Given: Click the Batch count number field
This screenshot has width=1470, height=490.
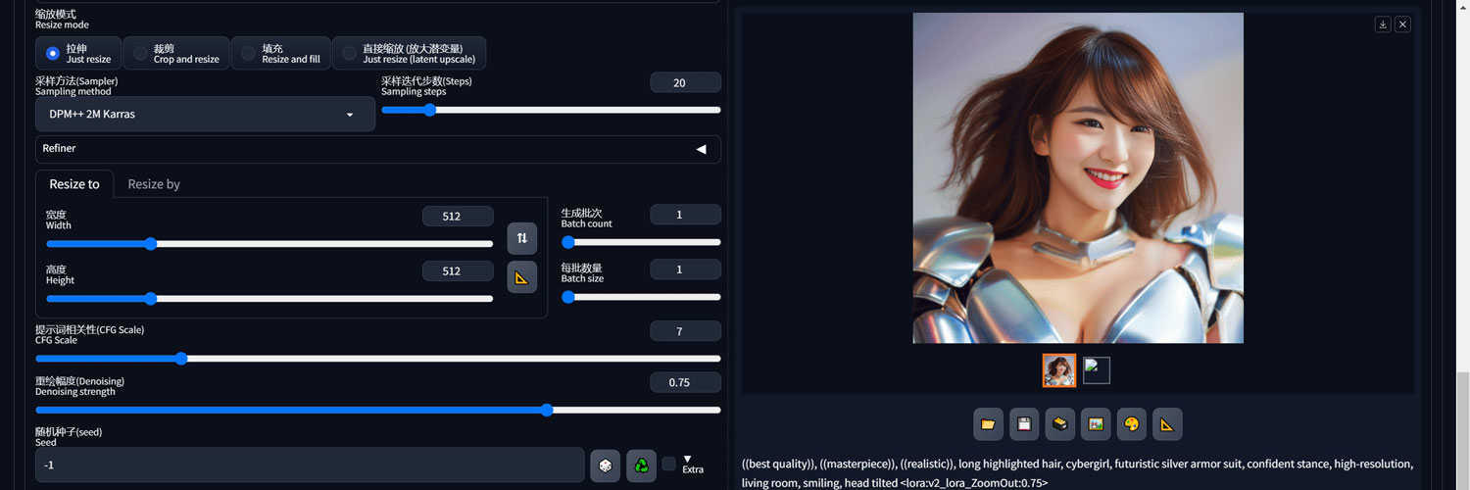Looking at the screenshot, I should click(685, 215).
